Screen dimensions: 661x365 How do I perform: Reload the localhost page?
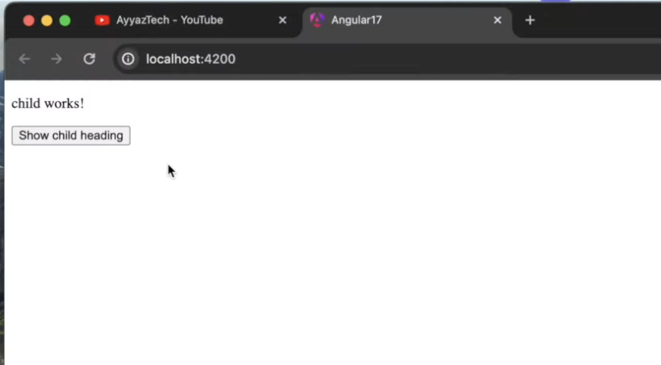[x=89, y=59]
